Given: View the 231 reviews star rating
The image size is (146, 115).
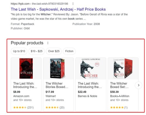Looking at the screenshot, I should pyautogui.click(x=23, y=107).
